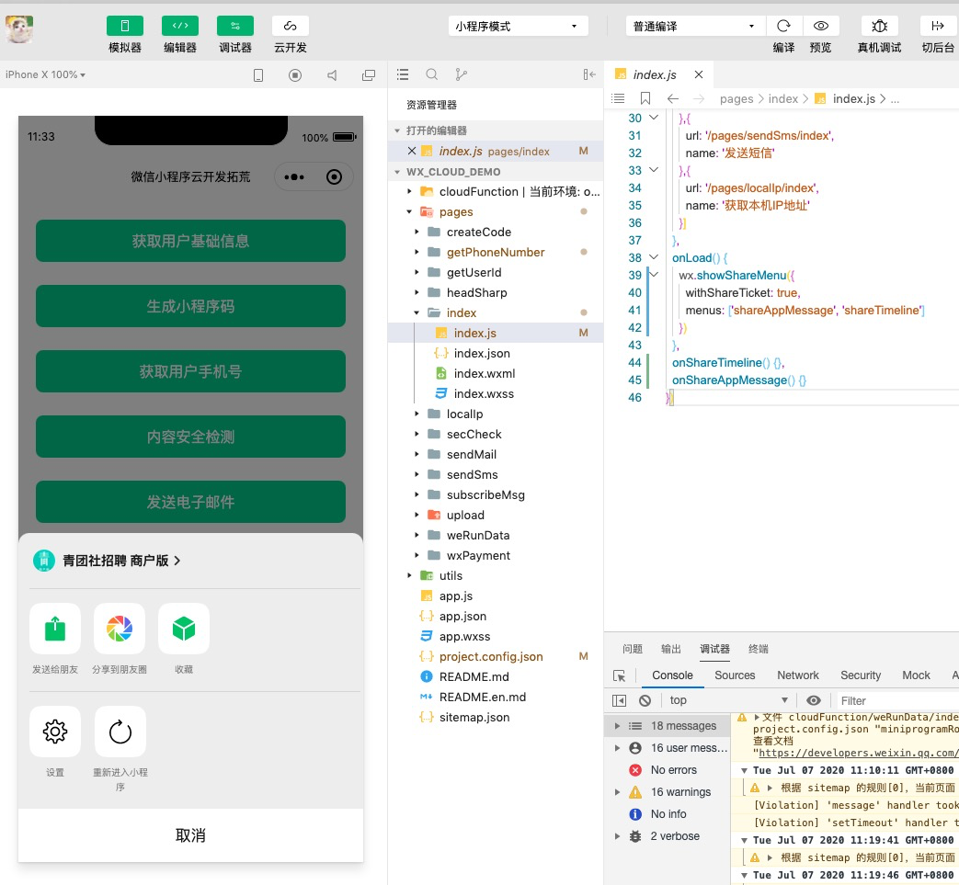Image resolution: width=959 pixels, height=885 pixels.
Task: Tap 发送给朋友 share icon in simulator
Action: click(x=55, y=629)
